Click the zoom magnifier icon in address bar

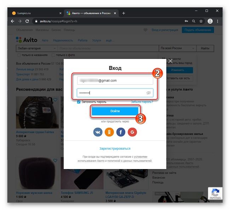tap(194, 21)
